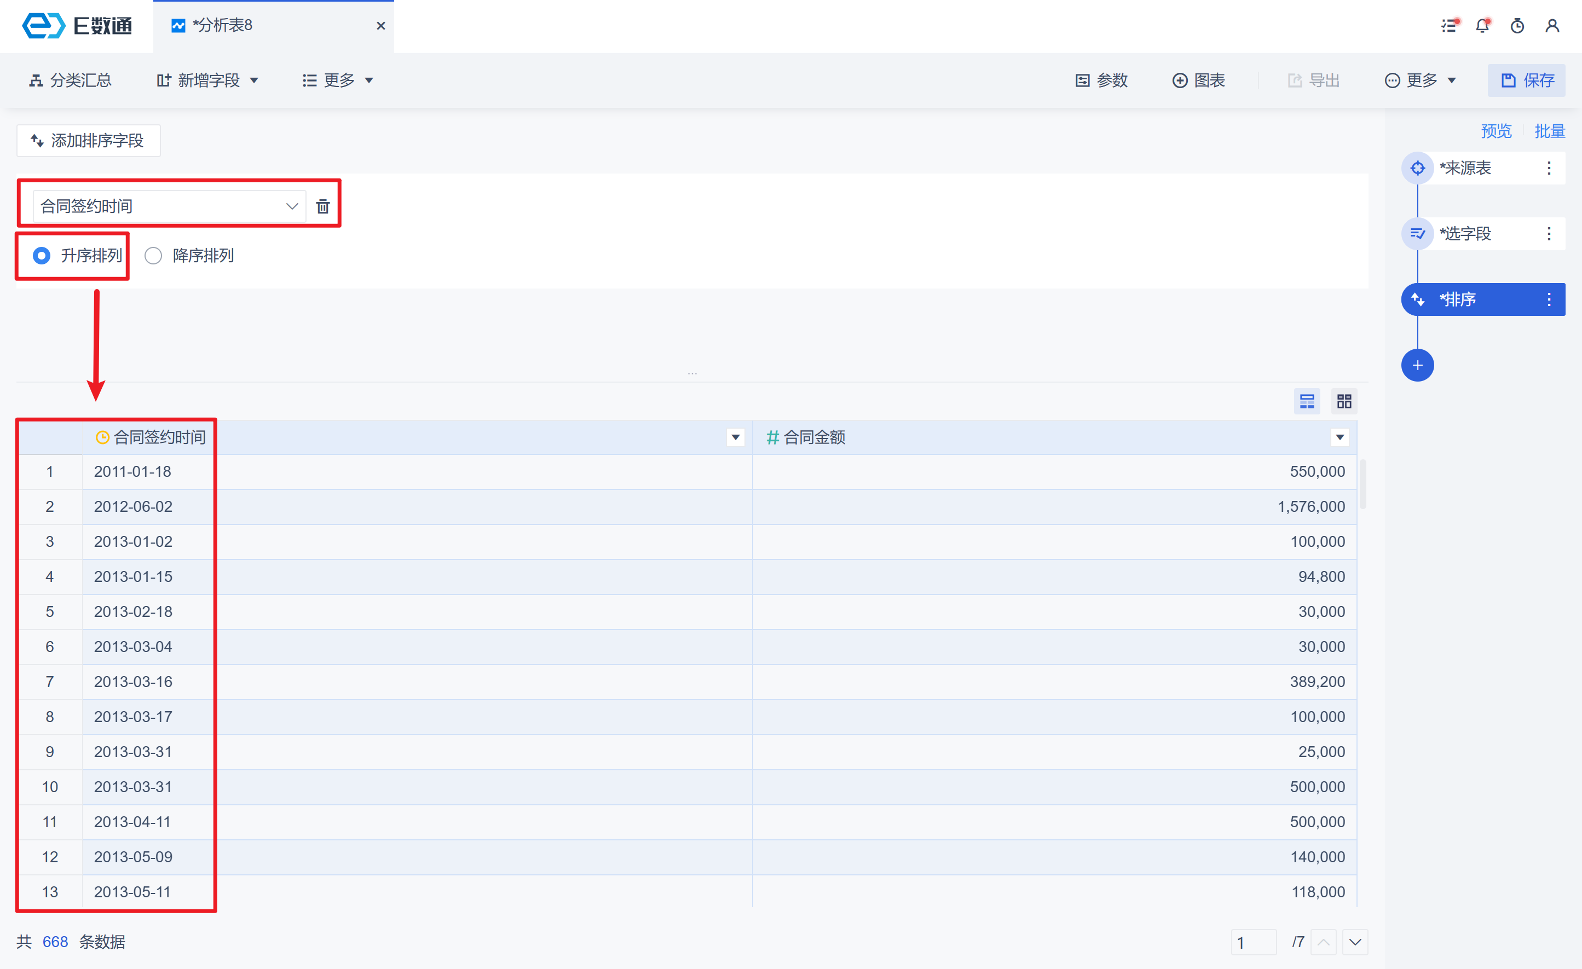Switch to the list table view icon
The width and height of the screenshot is (1582, 969).
pos(1307,401)
